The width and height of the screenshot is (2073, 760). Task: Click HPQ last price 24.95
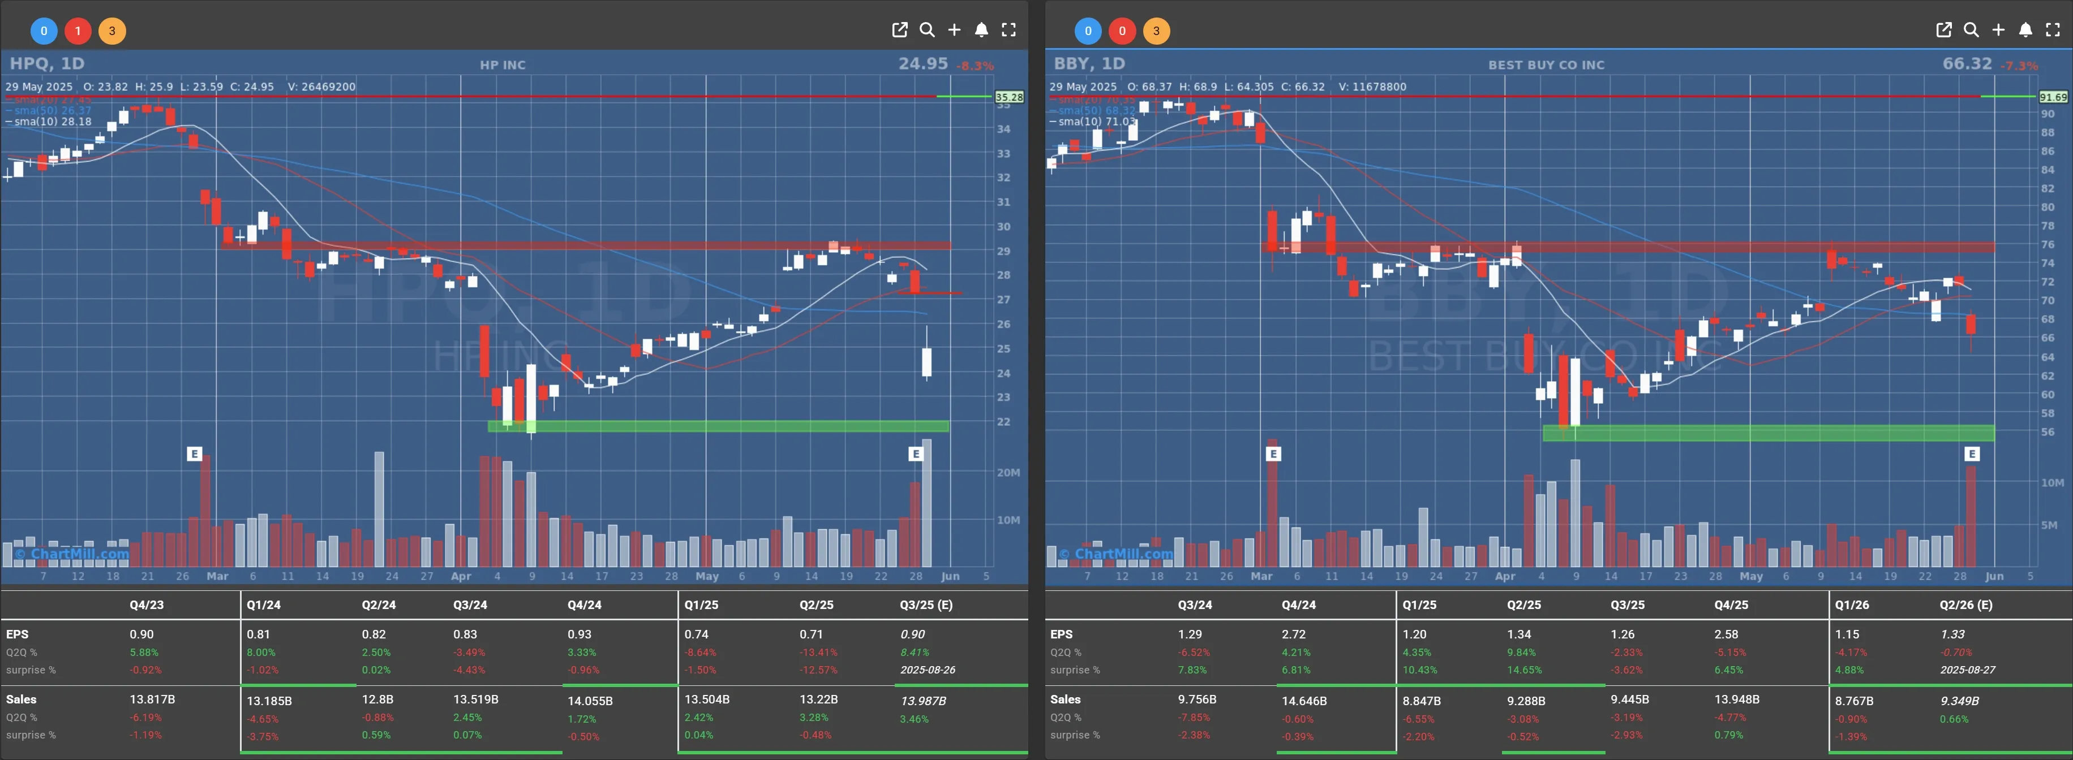[923, 63]
